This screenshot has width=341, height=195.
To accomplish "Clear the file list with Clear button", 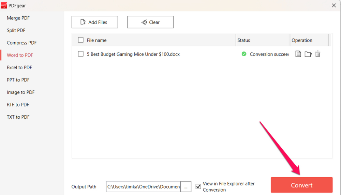I will pyautogui.click(x=150, y=22).
